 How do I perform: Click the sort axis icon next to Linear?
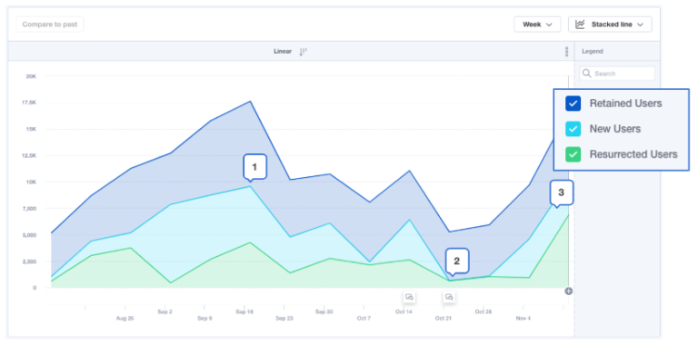tap(303, 52)
